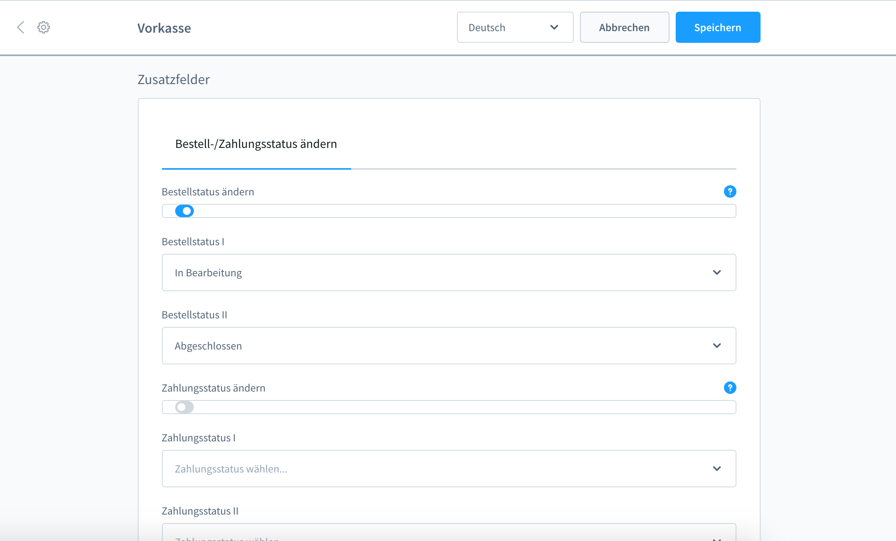Click the Zahlungsstatus ändern label

tap(213, 388)
